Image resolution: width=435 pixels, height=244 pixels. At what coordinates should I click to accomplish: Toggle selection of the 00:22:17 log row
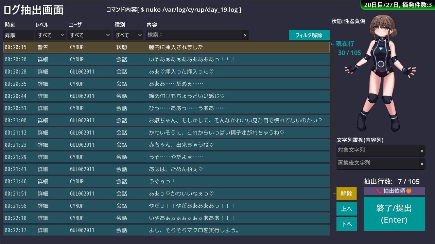(x=166, y=230)
